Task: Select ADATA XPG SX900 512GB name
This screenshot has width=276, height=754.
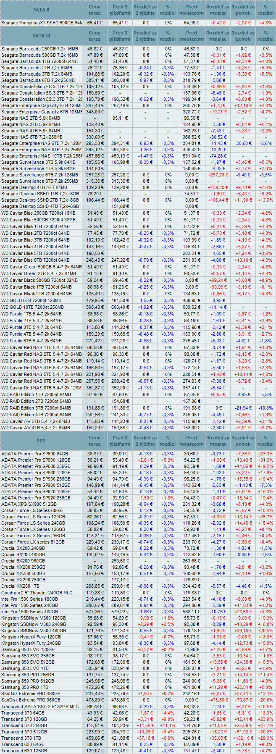Action: 29,504
